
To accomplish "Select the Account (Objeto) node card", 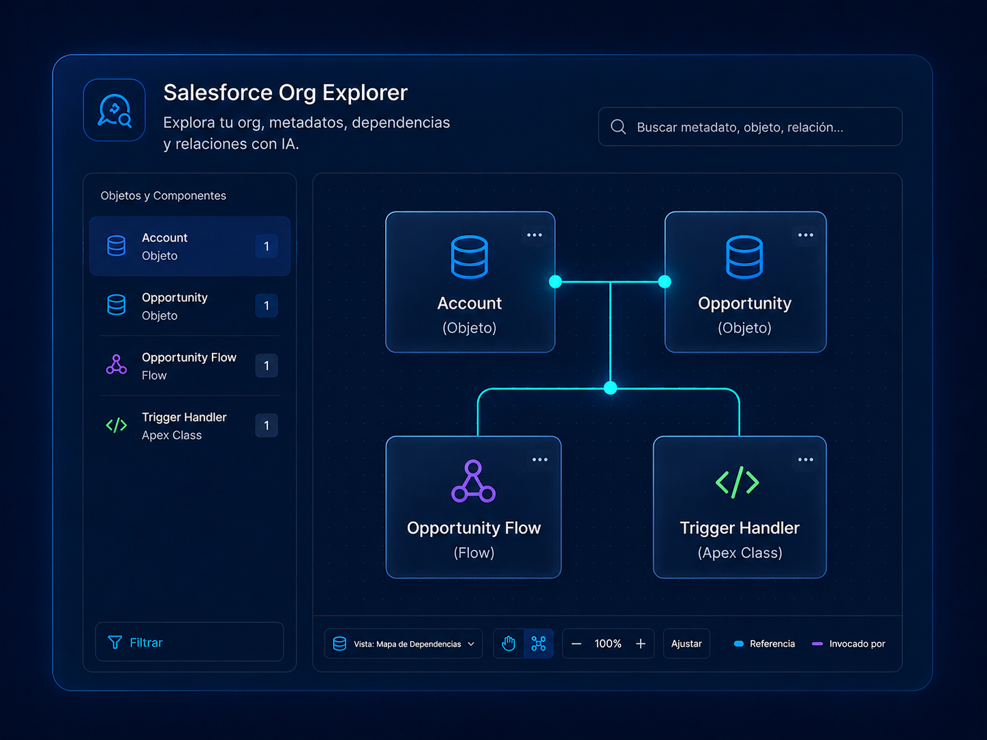I will (x=470, y=282).
